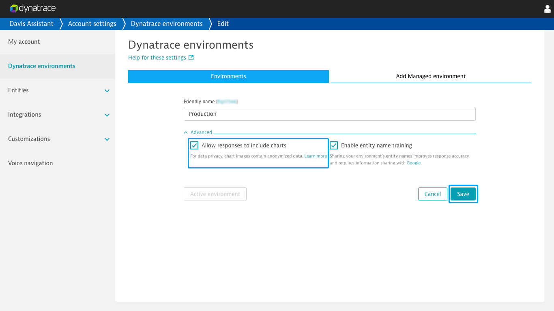Click Davis Assistant breadcrumb
This screenshot has height=311, width=554.
[32, 23]
